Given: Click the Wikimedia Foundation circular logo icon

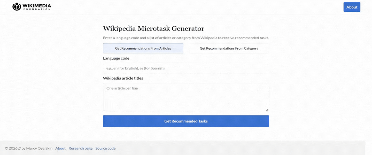Looking at the screenshot, I should pyautogui.click(x=17, y=7).
